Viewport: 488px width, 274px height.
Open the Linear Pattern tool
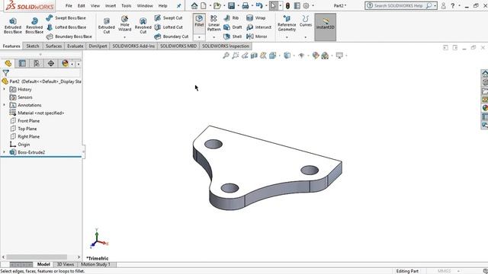[213, 23]
